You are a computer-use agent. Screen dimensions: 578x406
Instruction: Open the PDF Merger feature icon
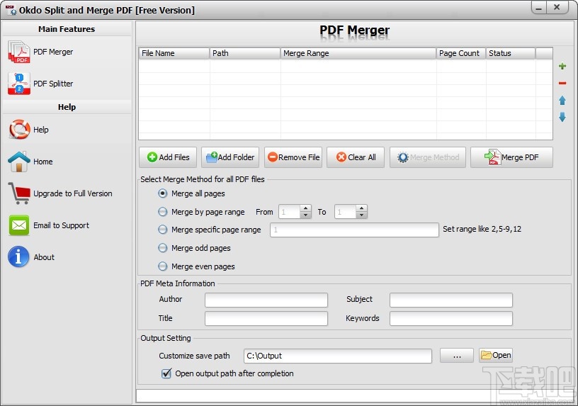pyautogui.click(x=19, y=52)
